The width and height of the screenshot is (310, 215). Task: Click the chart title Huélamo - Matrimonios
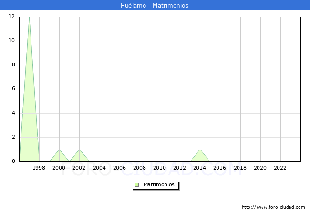[155, 6]
